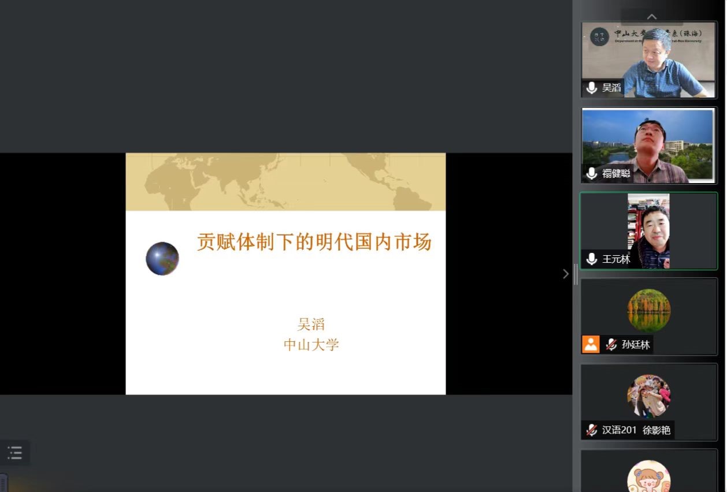Click 徐影艳's round profile avatar
Screen dimensions: 727x492
click(649, 396)
